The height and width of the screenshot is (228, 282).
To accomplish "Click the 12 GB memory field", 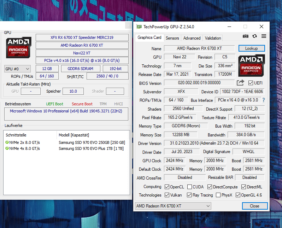I will pos(47,69).
